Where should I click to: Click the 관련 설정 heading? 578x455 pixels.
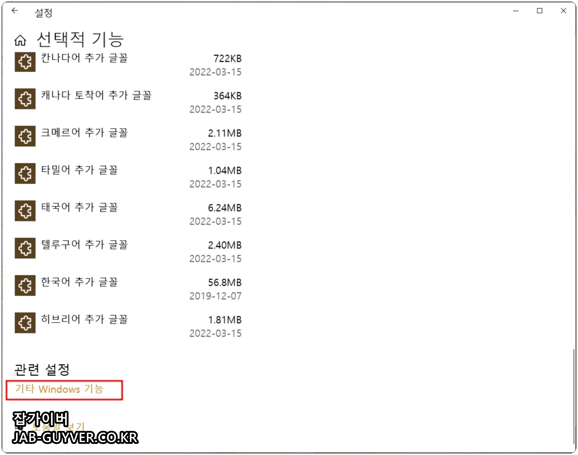click(42, 370)
